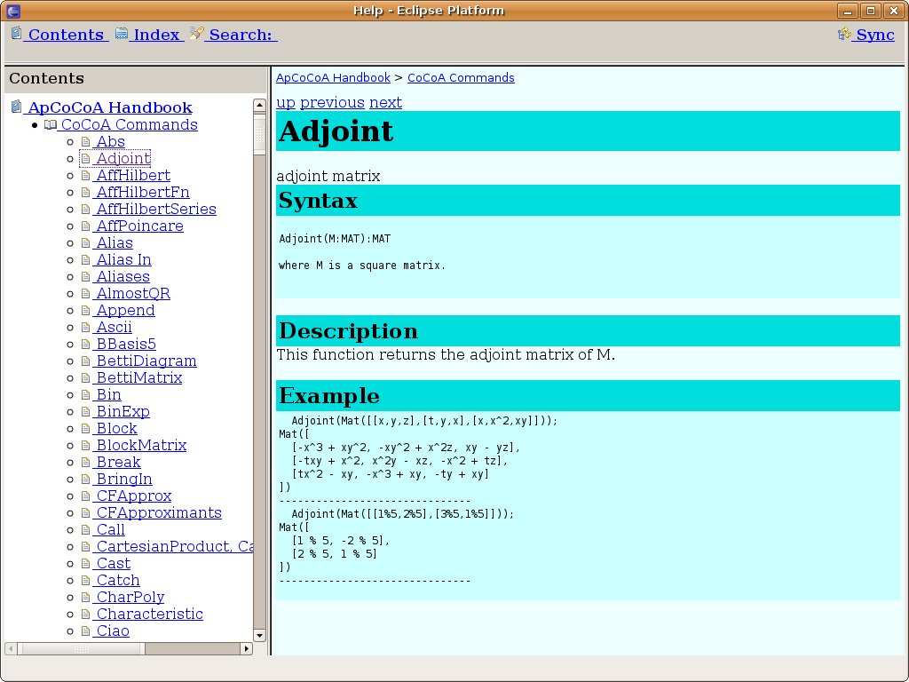This screenshot has width=909, height=682.
Task: Open the Ciao help topic
Action: point(113,631)
